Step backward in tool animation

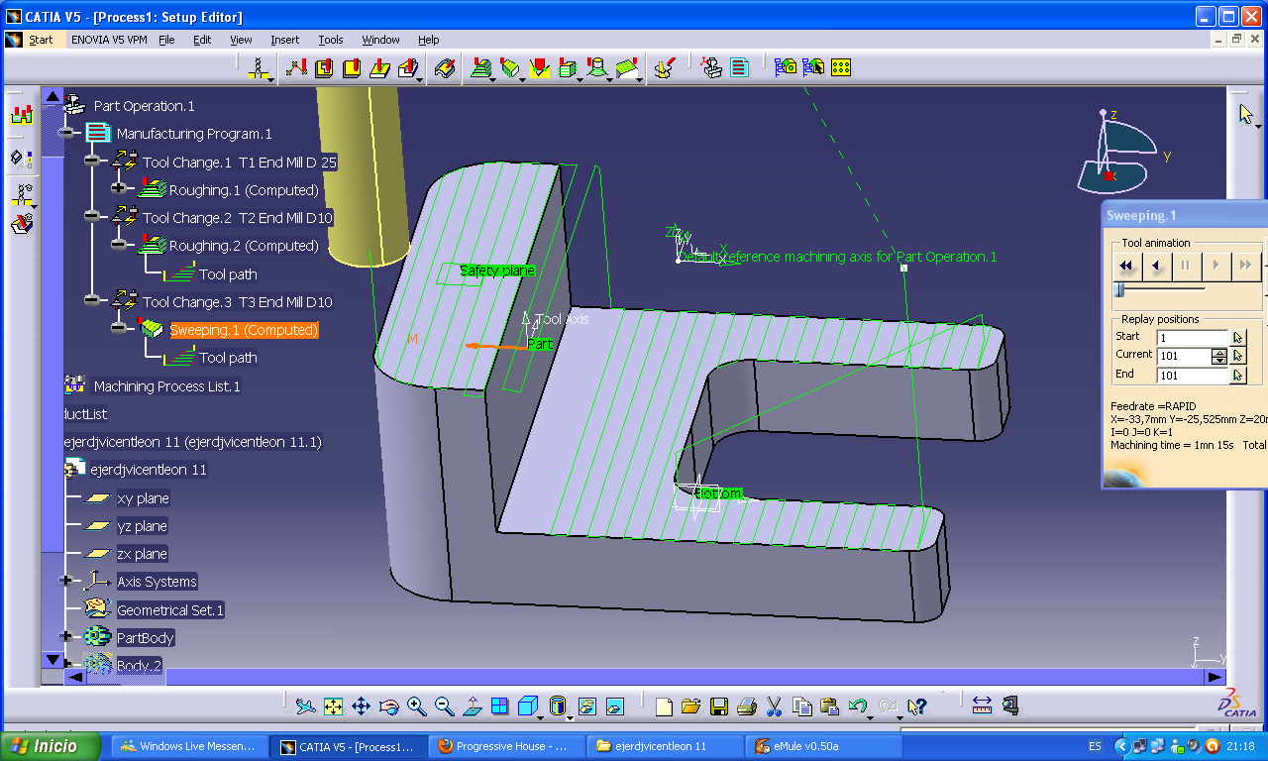click(x=1156, y=266)
